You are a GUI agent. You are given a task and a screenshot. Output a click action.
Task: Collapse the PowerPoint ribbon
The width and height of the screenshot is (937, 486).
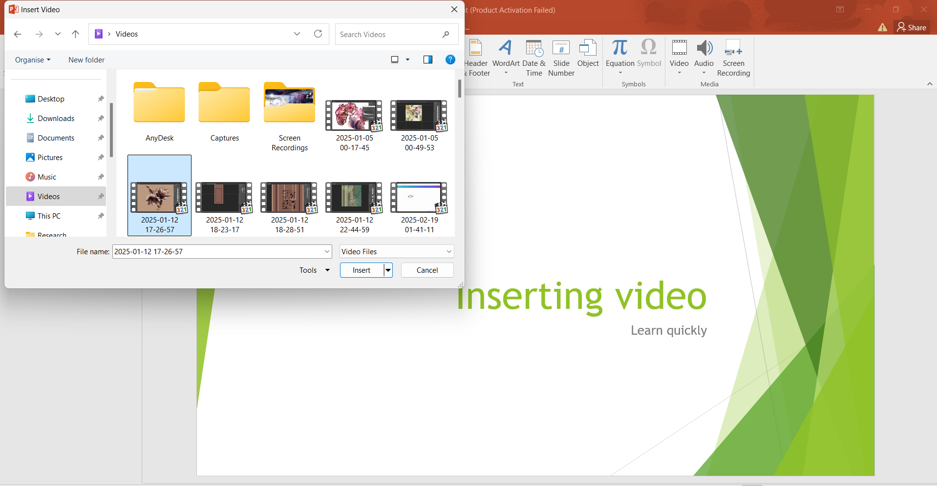930,83
